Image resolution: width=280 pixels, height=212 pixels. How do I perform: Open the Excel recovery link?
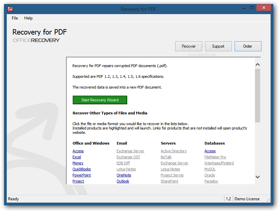pyautogui.click(x=77, y=157)
